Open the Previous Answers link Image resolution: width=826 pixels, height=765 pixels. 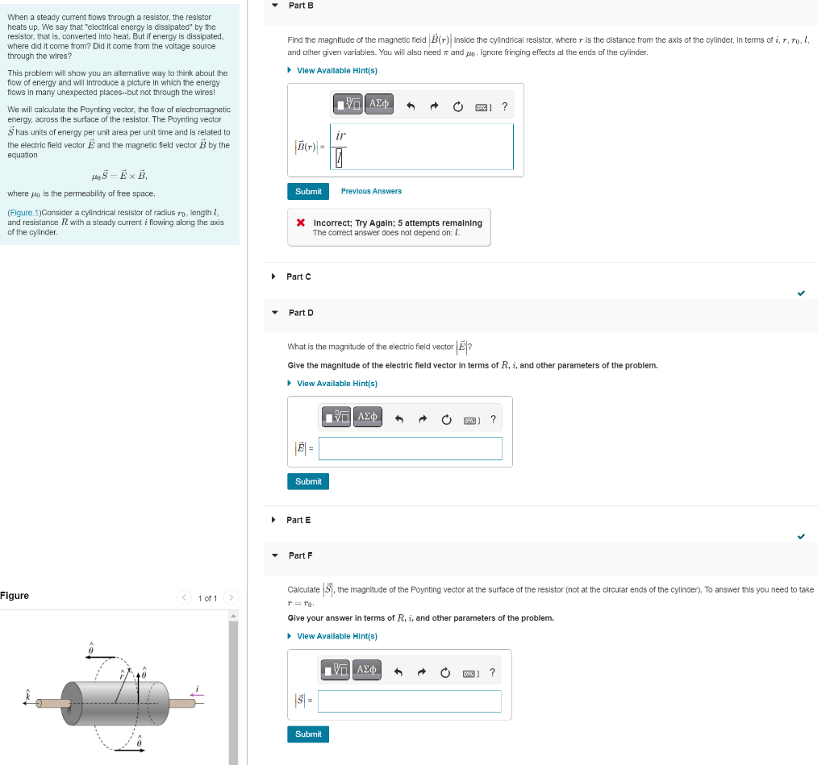[x=371, y=191]
